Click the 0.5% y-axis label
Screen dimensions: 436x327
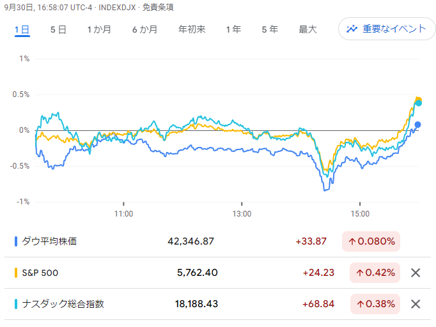(x=21, y=95)
